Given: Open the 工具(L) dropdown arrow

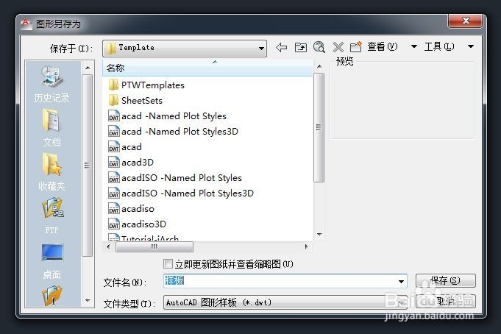Looking at the screenshot, I should coord(470,46).
